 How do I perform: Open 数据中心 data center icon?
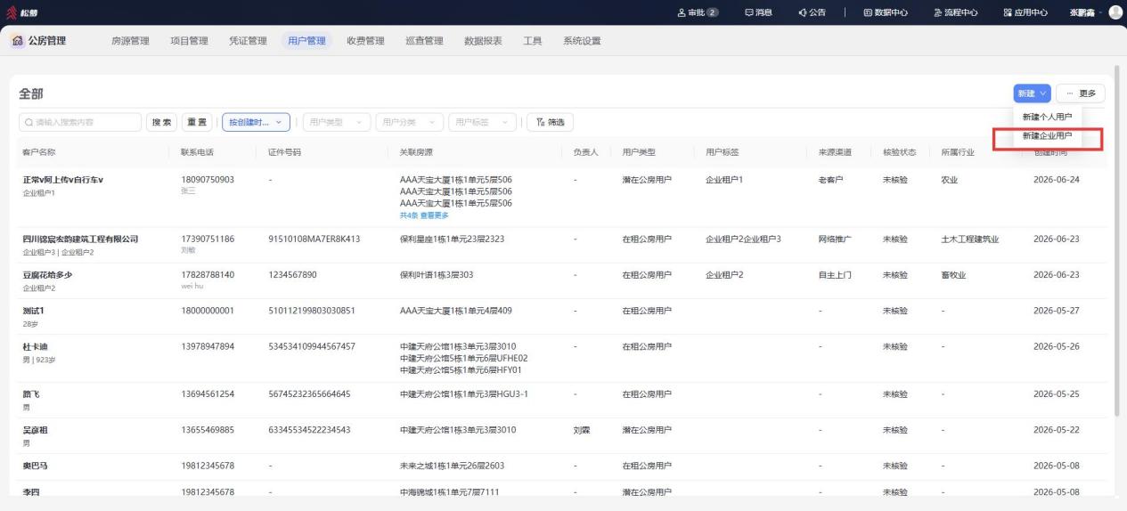pyautogui.click(x=869, y=12)
